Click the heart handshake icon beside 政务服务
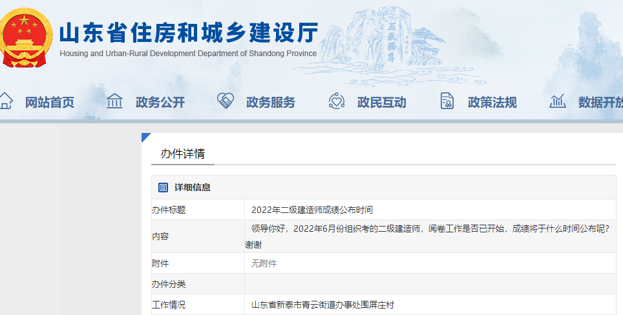623x315 pixels. click(225, 101)
